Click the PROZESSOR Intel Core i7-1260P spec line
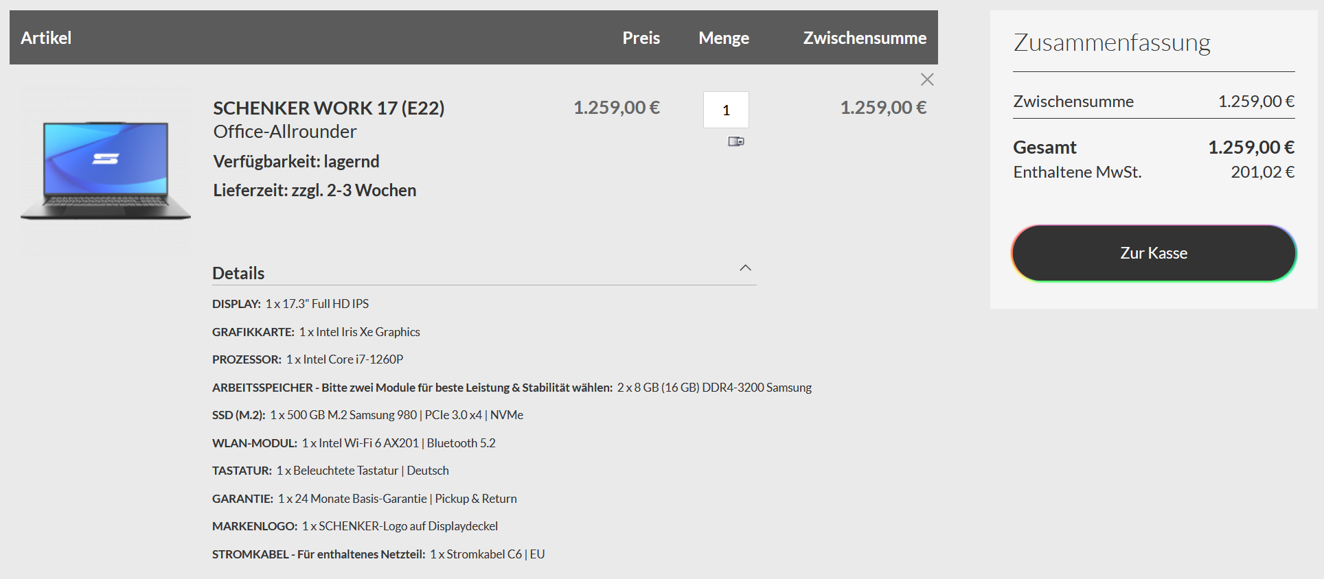 click(x=307, y=358)
